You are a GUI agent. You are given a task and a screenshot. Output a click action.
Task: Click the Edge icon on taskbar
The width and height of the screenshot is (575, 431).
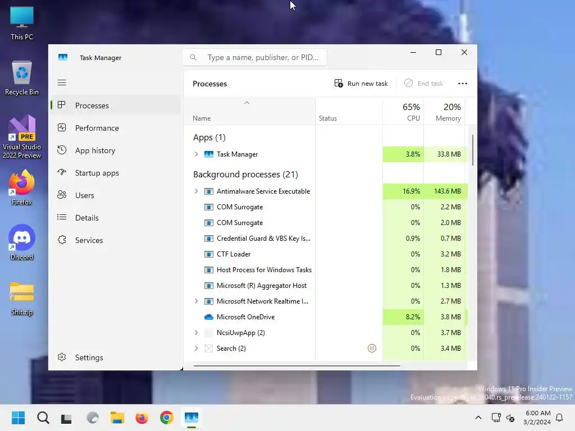pyautogui.click(x=93, y=418)
